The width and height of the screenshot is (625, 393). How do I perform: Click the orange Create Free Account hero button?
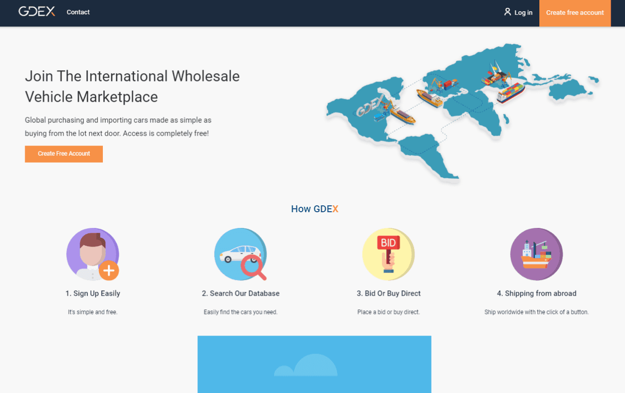64,154
